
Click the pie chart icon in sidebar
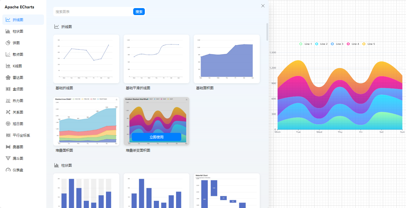point(8,43)
